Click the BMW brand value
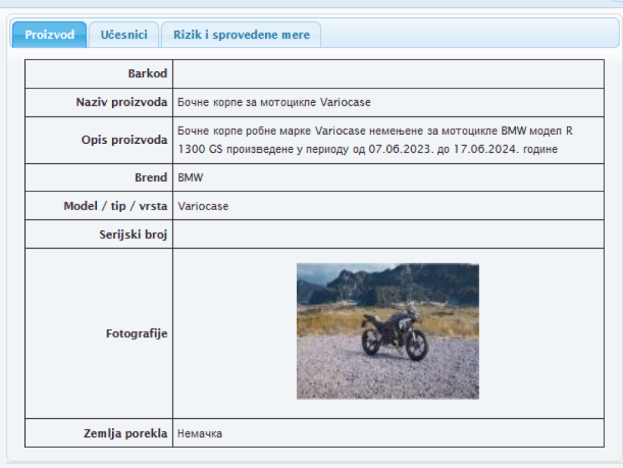The width and height of the screenshot is (623, 468). [190, 178]
